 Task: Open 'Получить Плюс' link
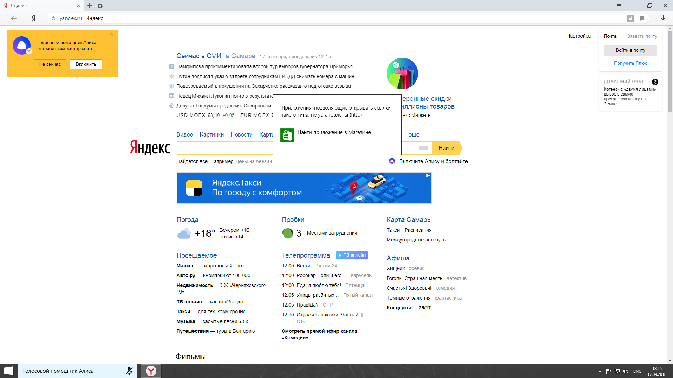point(630,63)
